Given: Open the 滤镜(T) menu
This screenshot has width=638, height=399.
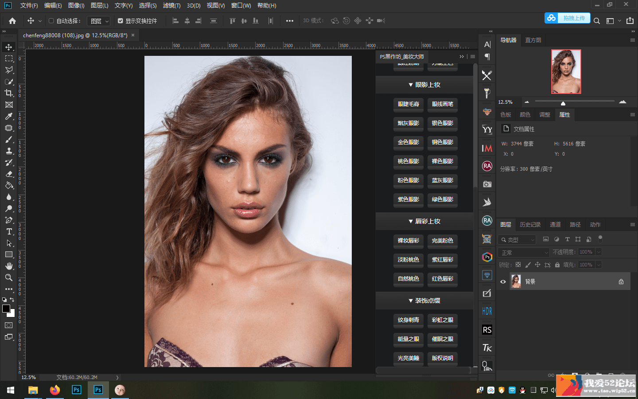Looking at the screenshot, I should [x=171, y=5].
